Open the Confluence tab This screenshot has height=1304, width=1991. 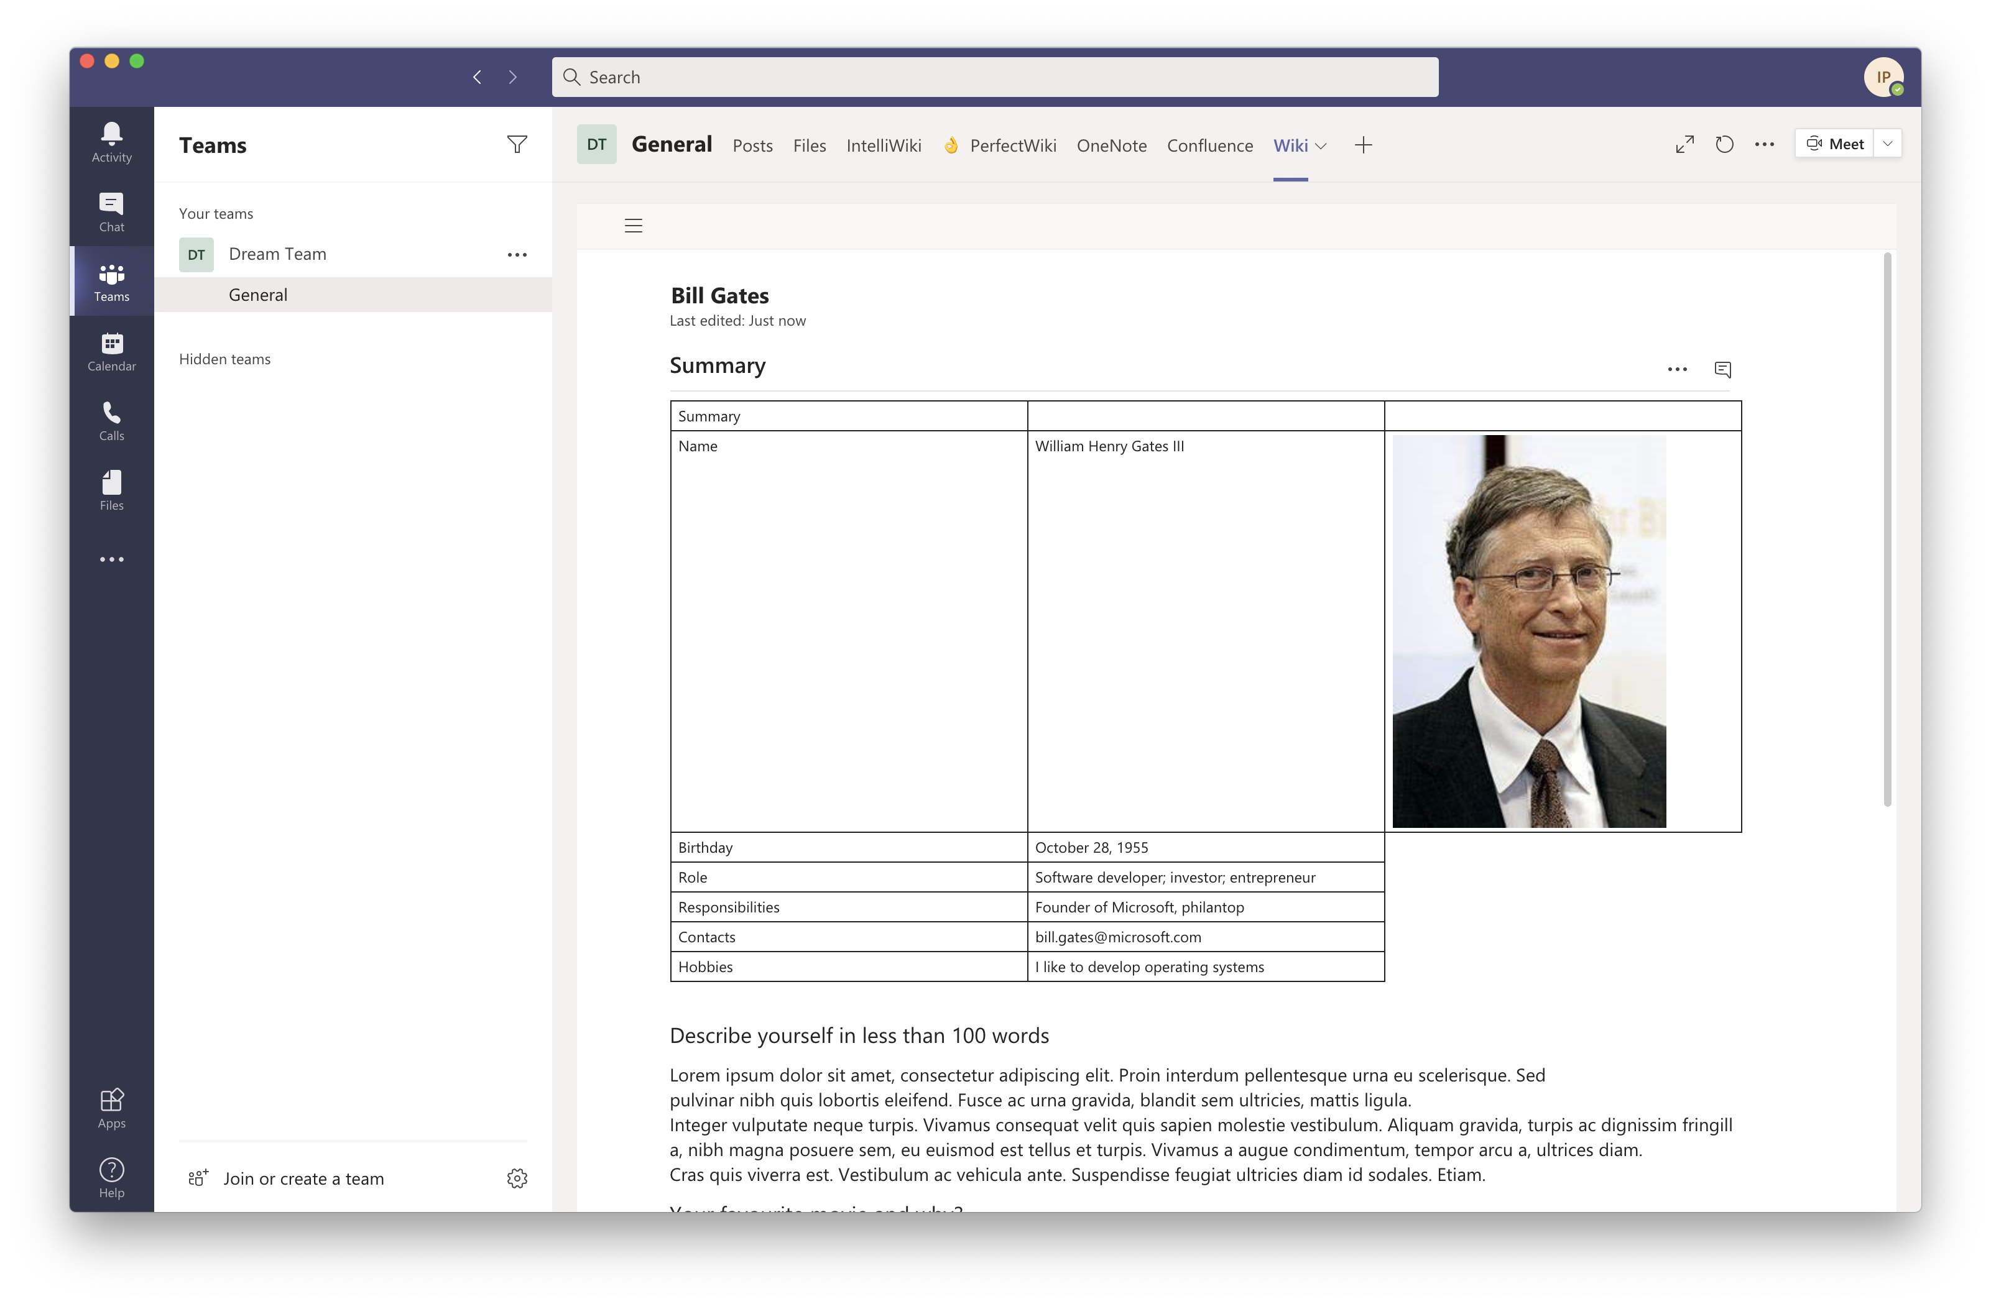1209,145
